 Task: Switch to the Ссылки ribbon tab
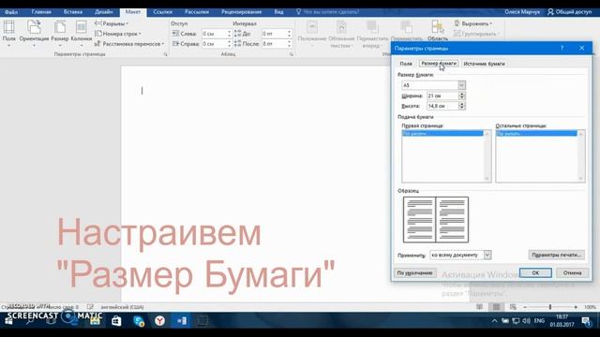[162, 12]
